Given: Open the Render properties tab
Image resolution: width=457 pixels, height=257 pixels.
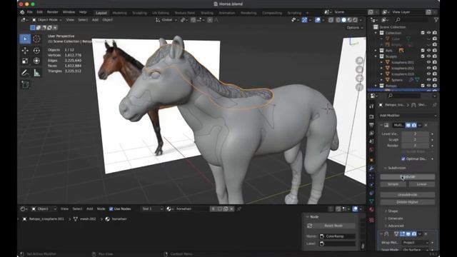Looking at the screenshot, I should [x=371, y=116].
